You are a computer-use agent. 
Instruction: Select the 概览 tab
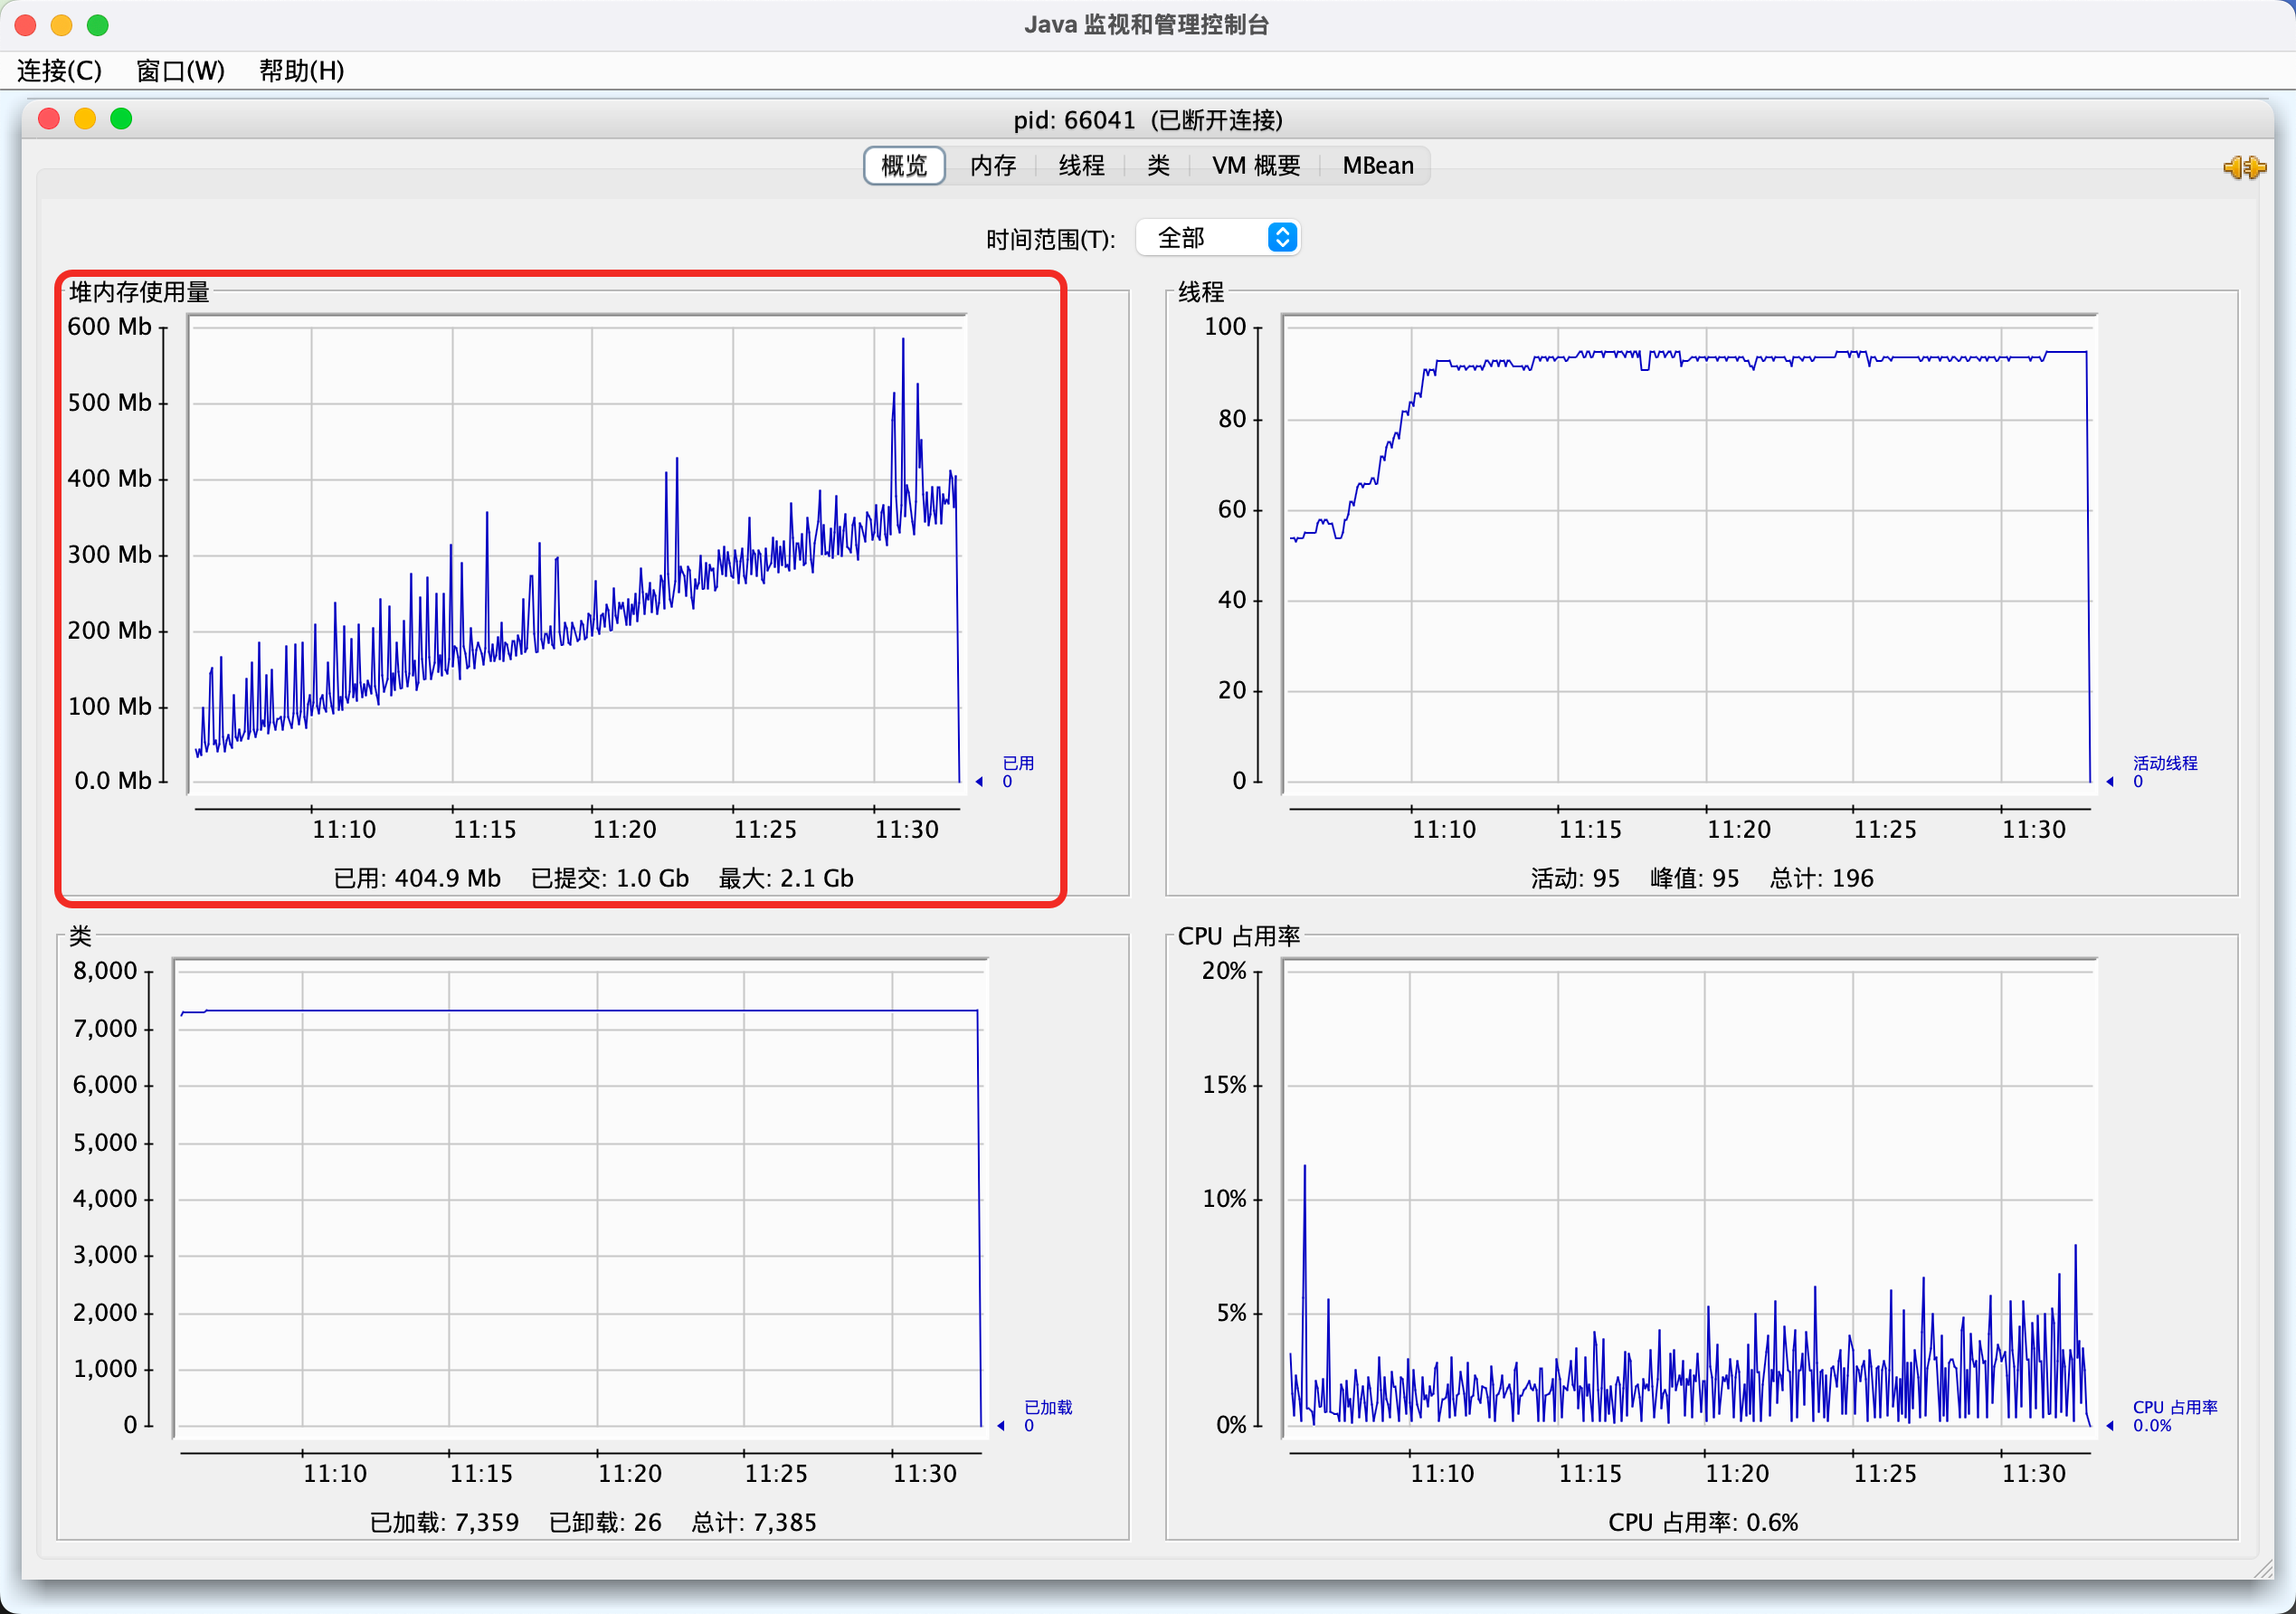(904, 166)
